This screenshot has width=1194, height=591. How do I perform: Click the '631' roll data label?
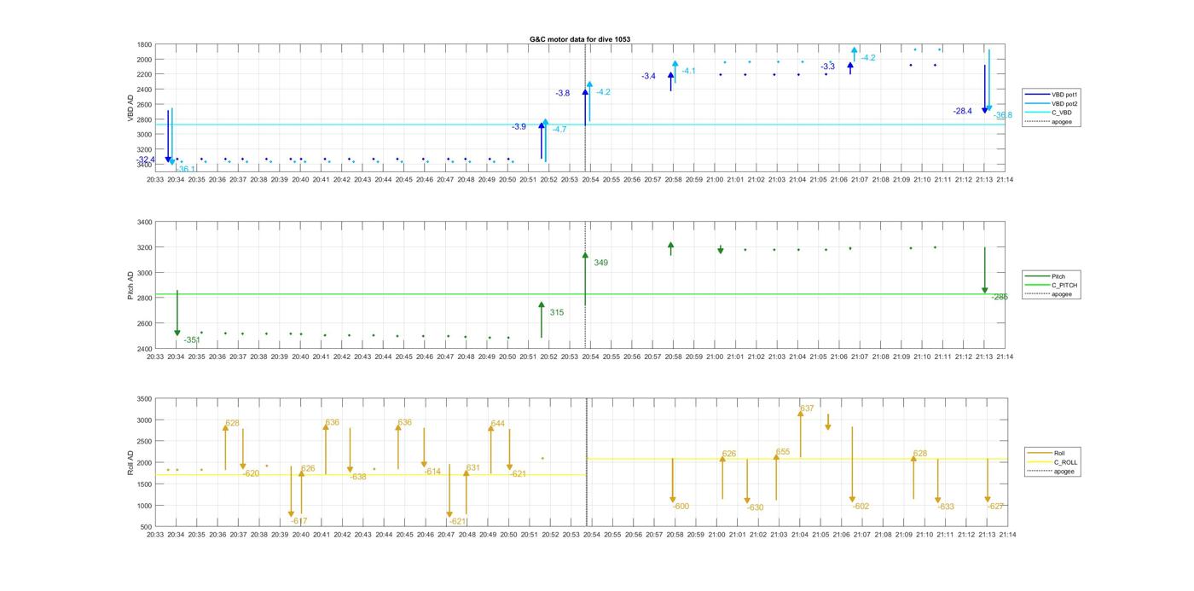click(x=472, y=467)
